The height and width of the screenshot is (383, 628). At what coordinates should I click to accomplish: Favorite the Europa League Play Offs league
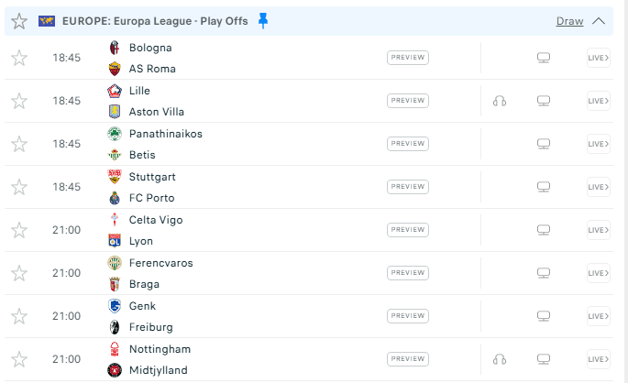(19, 21)
